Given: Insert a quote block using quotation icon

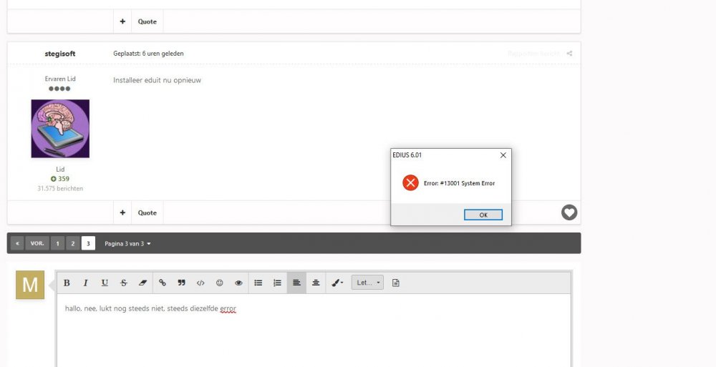Looking at the screenshot, I should (181, 283).
